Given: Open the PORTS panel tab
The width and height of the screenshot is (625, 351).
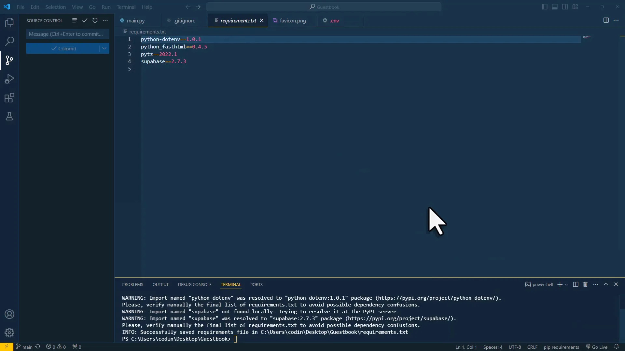Looking at the screenshot, I should [x=256, y=284].
